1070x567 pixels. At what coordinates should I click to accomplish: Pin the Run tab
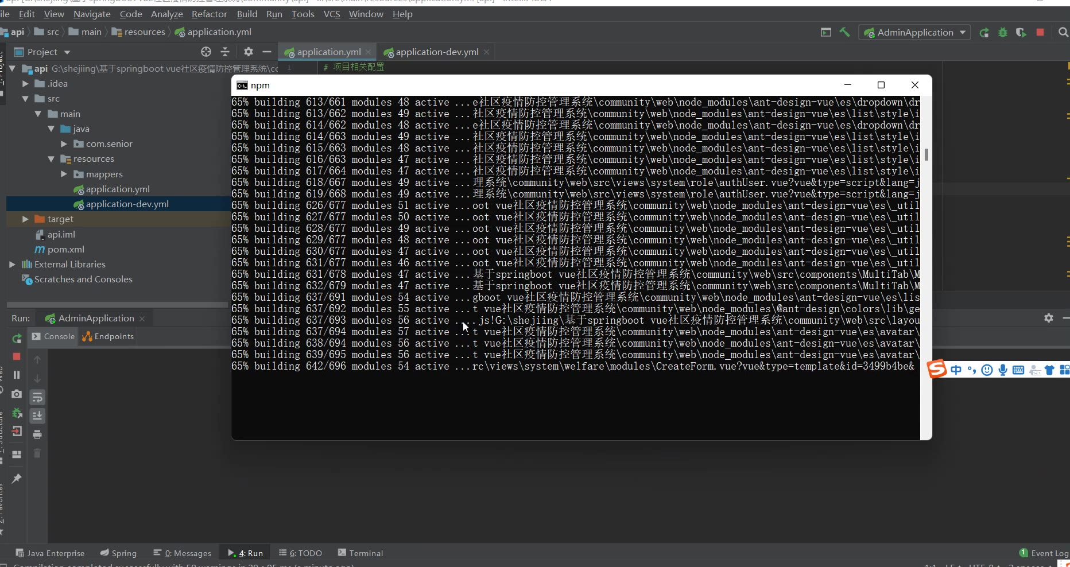[x=17, y=478]
